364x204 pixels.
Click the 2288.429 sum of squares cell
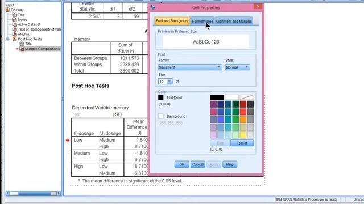(130, 65)
